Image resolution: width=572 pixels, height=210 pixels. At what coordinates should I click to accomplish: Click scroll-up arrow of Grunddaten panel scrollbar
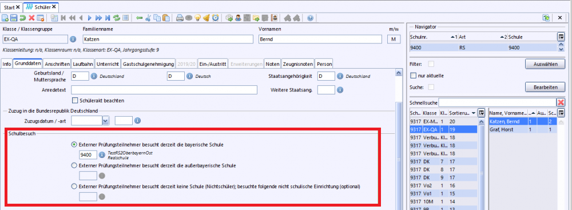(398, 73)
